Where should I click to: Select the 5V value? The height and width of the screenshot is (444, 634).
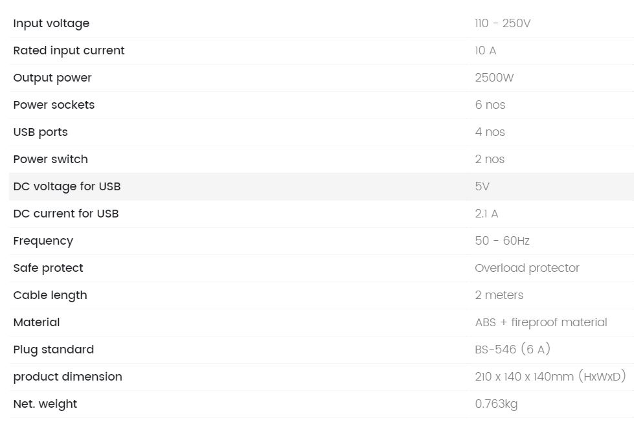pos(482,186)
